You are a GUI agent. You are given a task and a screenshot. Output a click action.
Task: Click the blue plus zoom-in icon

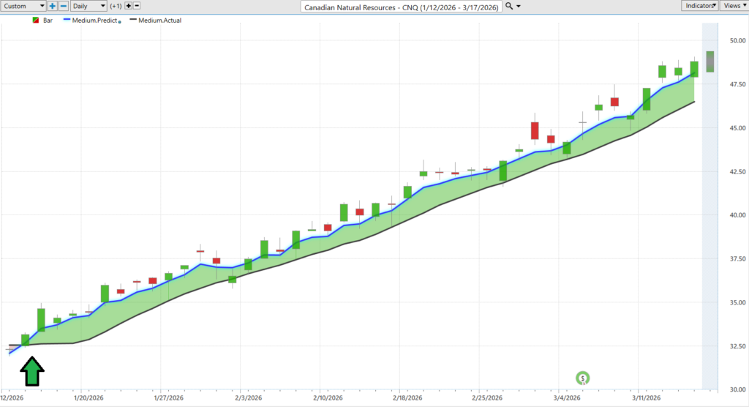[53, 6]
